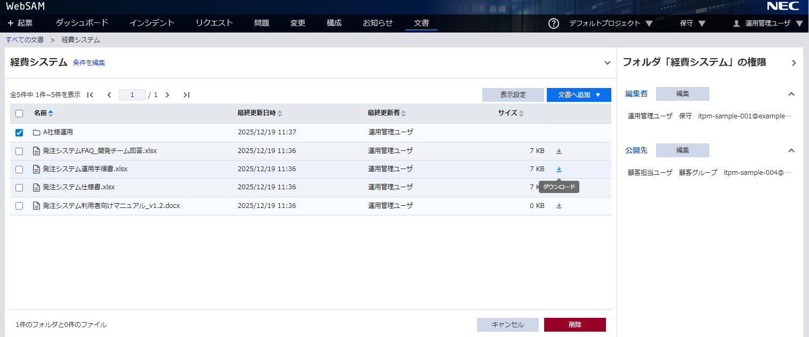The width and height of the screenshot is (809, 337).
Task: Collapse the 編集者 section
Action: [x=791, y=94]
